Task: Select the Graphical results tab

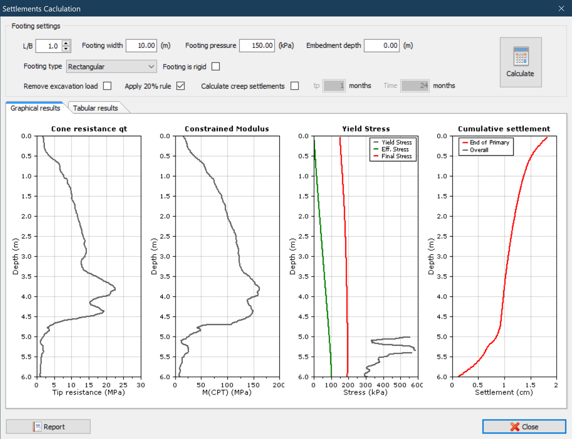Action: click(35, 108)
